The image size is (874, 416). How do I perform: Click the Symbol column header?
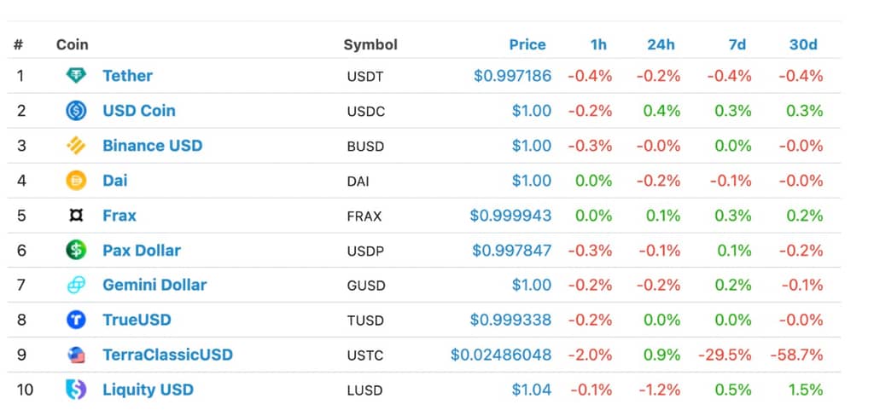point(370,44)
